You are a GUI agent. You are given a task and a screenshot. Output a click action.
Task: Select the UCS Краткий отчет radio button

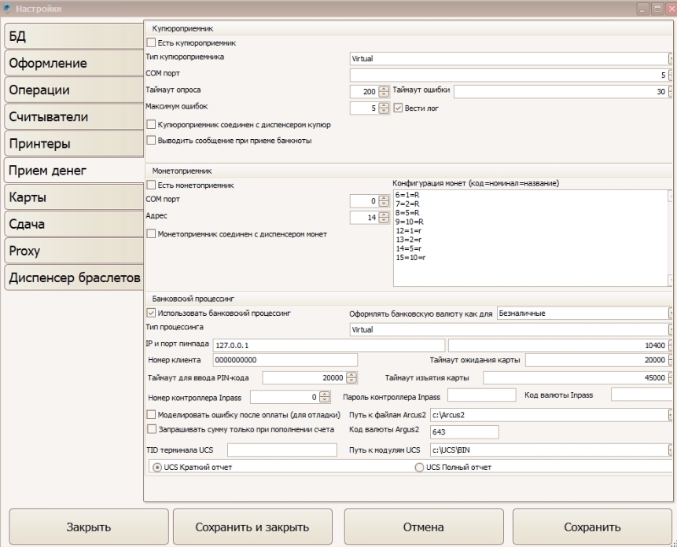coord(157,467)
